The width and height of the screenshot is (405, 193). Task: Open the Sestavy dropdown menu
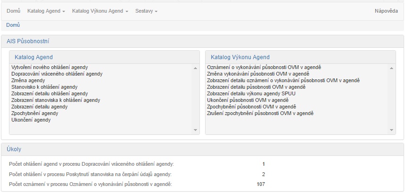click(x=146, y=11)
